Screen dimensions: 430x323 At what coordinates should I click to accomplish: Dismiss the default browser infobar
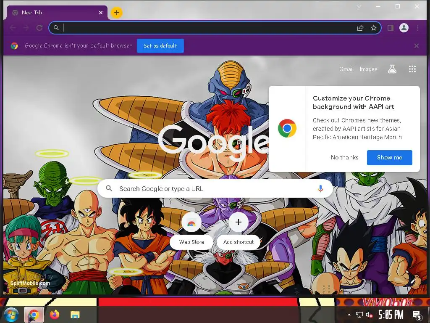tap(417, 45)
